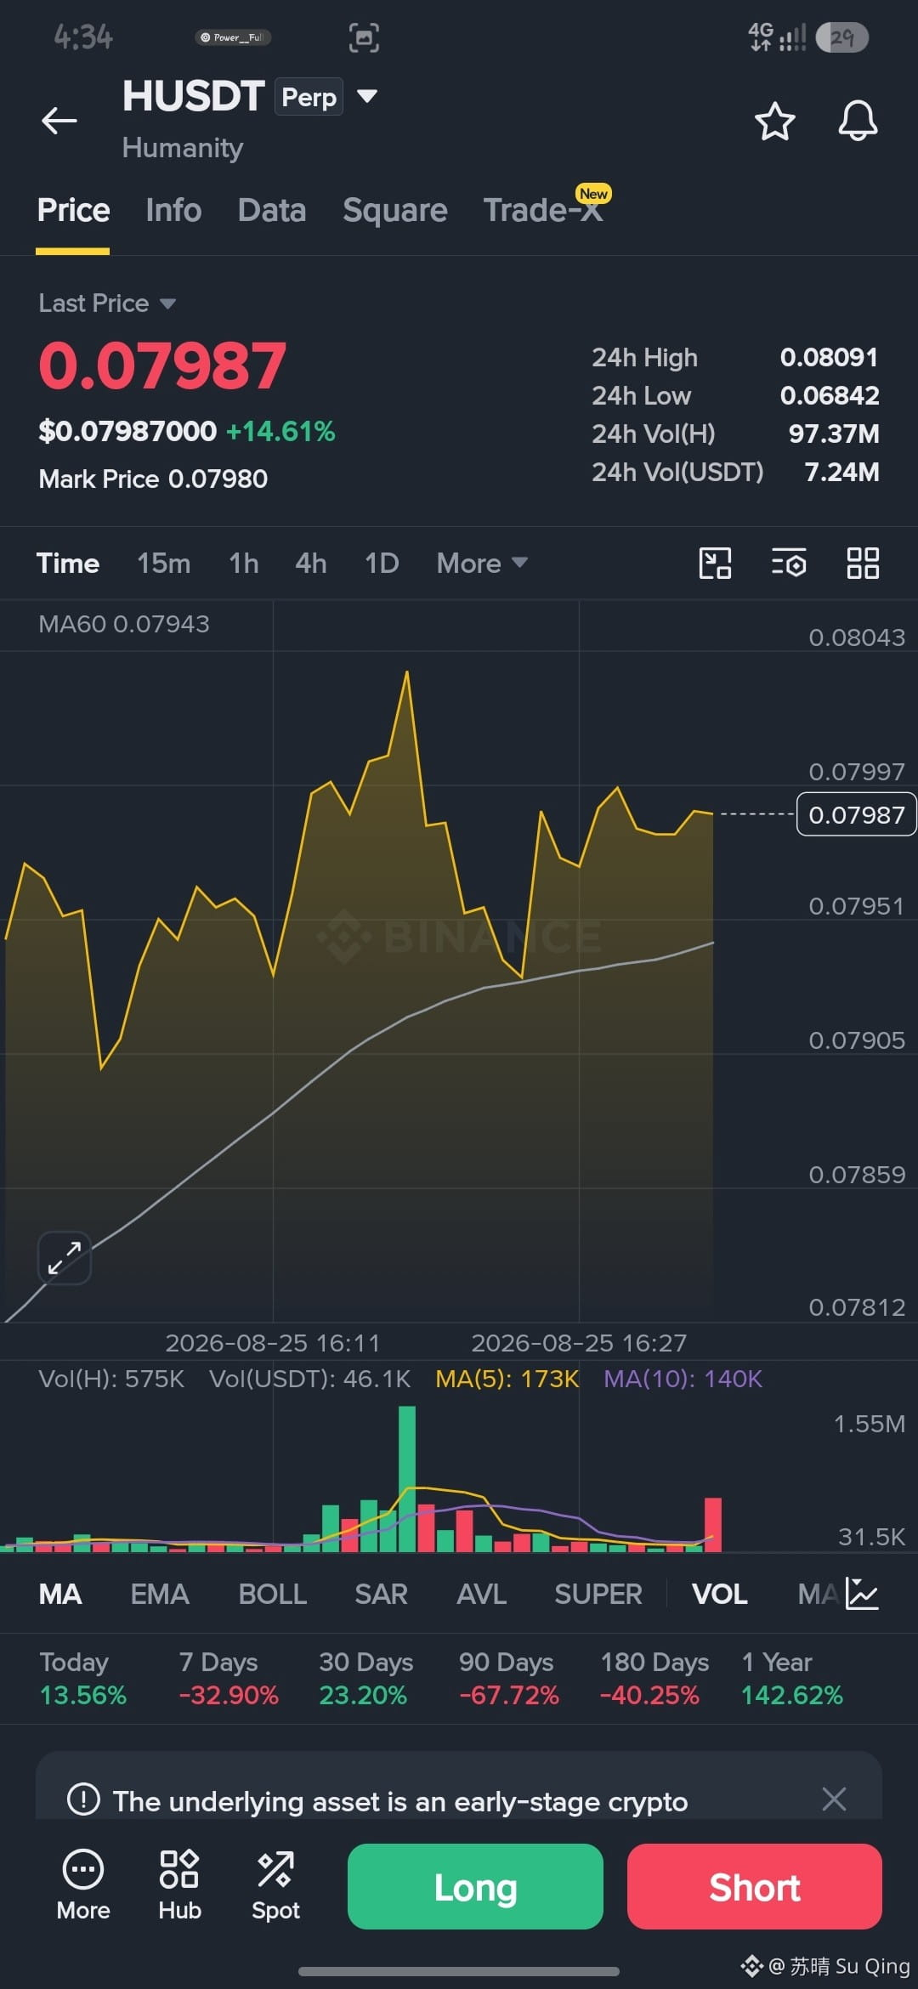918x1989 pixels.
Task: Select the 4h interval
Action: click(x=311, y=563)
